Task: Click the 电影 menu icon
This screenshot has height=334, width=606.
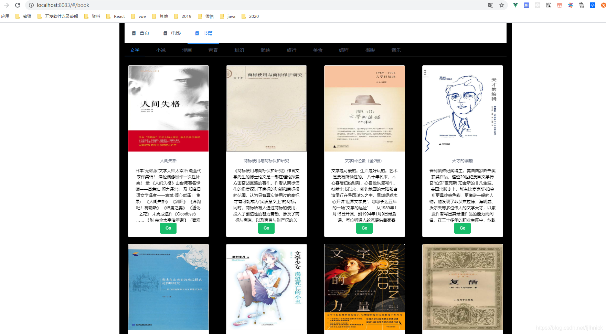Action: [165, 33]
